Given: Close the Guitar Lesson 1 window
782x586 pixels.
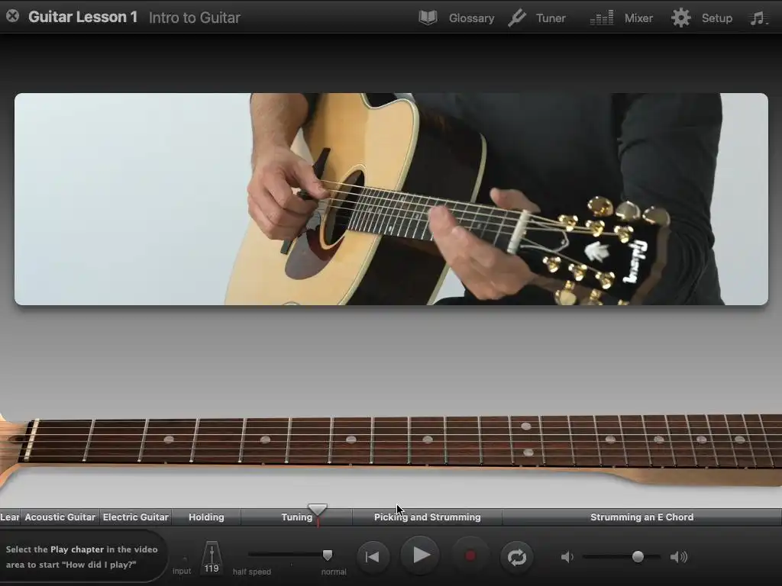Looking at the screenshot, I should coord(12,17).
